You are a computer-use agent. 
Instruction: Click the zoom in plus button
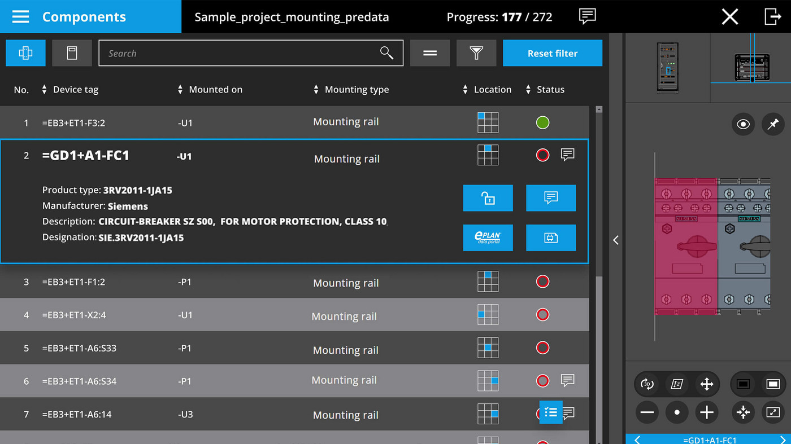pyautogui.click(x=706, y=412)
